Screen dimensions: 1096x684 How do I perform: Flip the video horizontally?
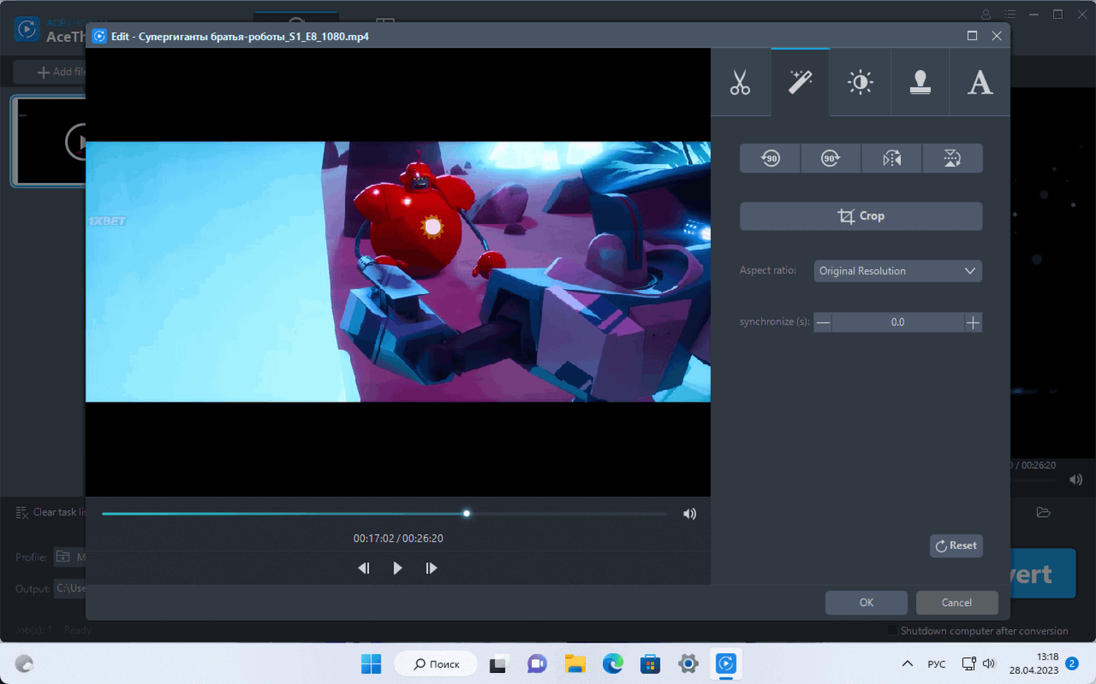tap(891, 158)
